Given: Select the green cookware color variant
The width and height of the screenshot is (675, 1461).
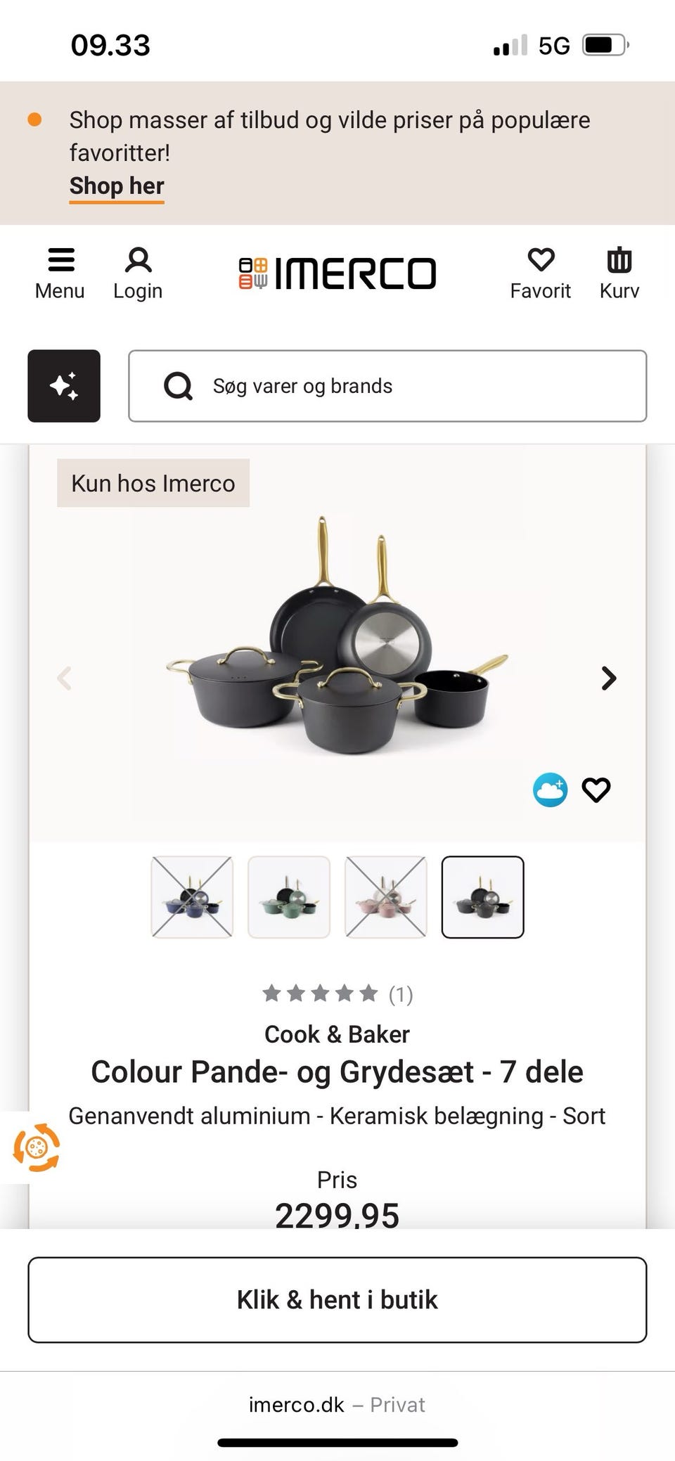Looking at the screenshot, I should (x=289, y=897).
